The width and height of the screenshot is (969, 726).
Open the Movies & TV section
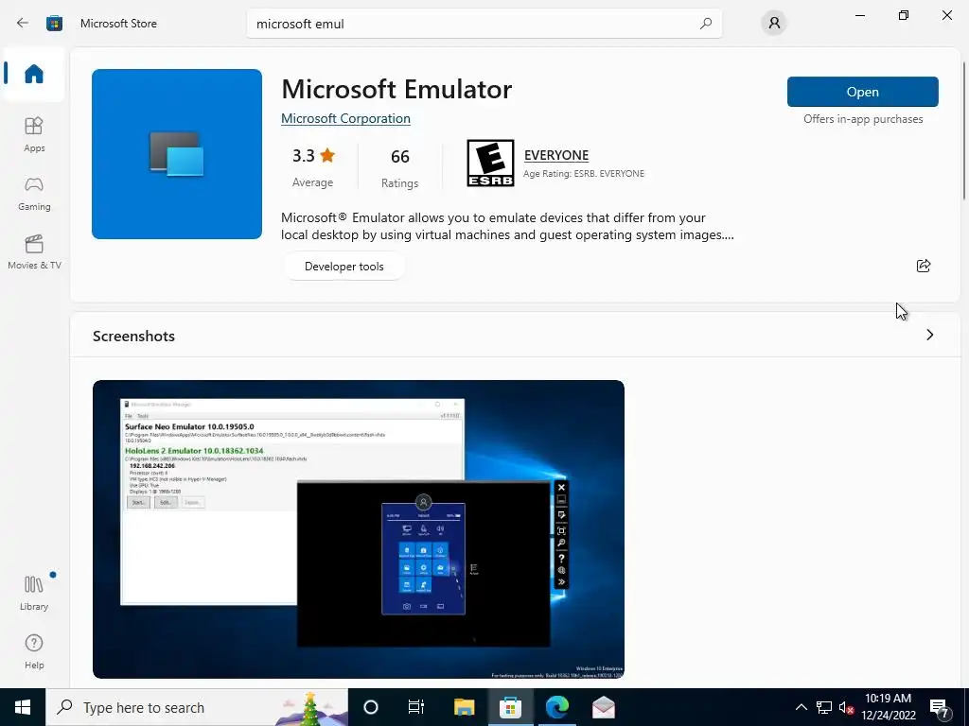[x=34, y=251]
